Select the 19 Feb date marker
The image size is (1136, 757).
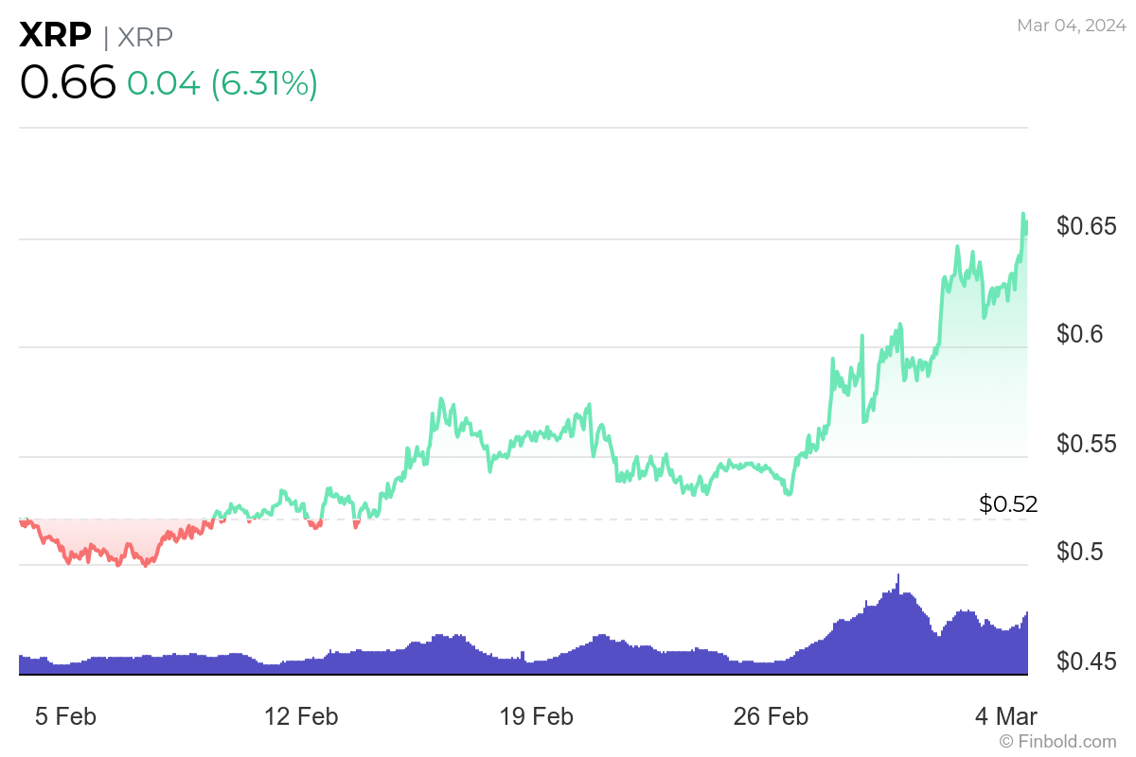pyautogui.click(x=536, y=716)
